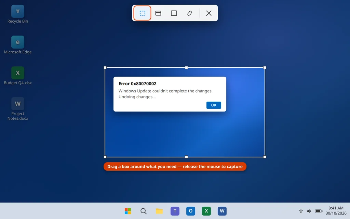The height and width of the screenshot is (219, 350).
Task: Click the "Recycle Bin" label text
Action: [x=18, y=21]
